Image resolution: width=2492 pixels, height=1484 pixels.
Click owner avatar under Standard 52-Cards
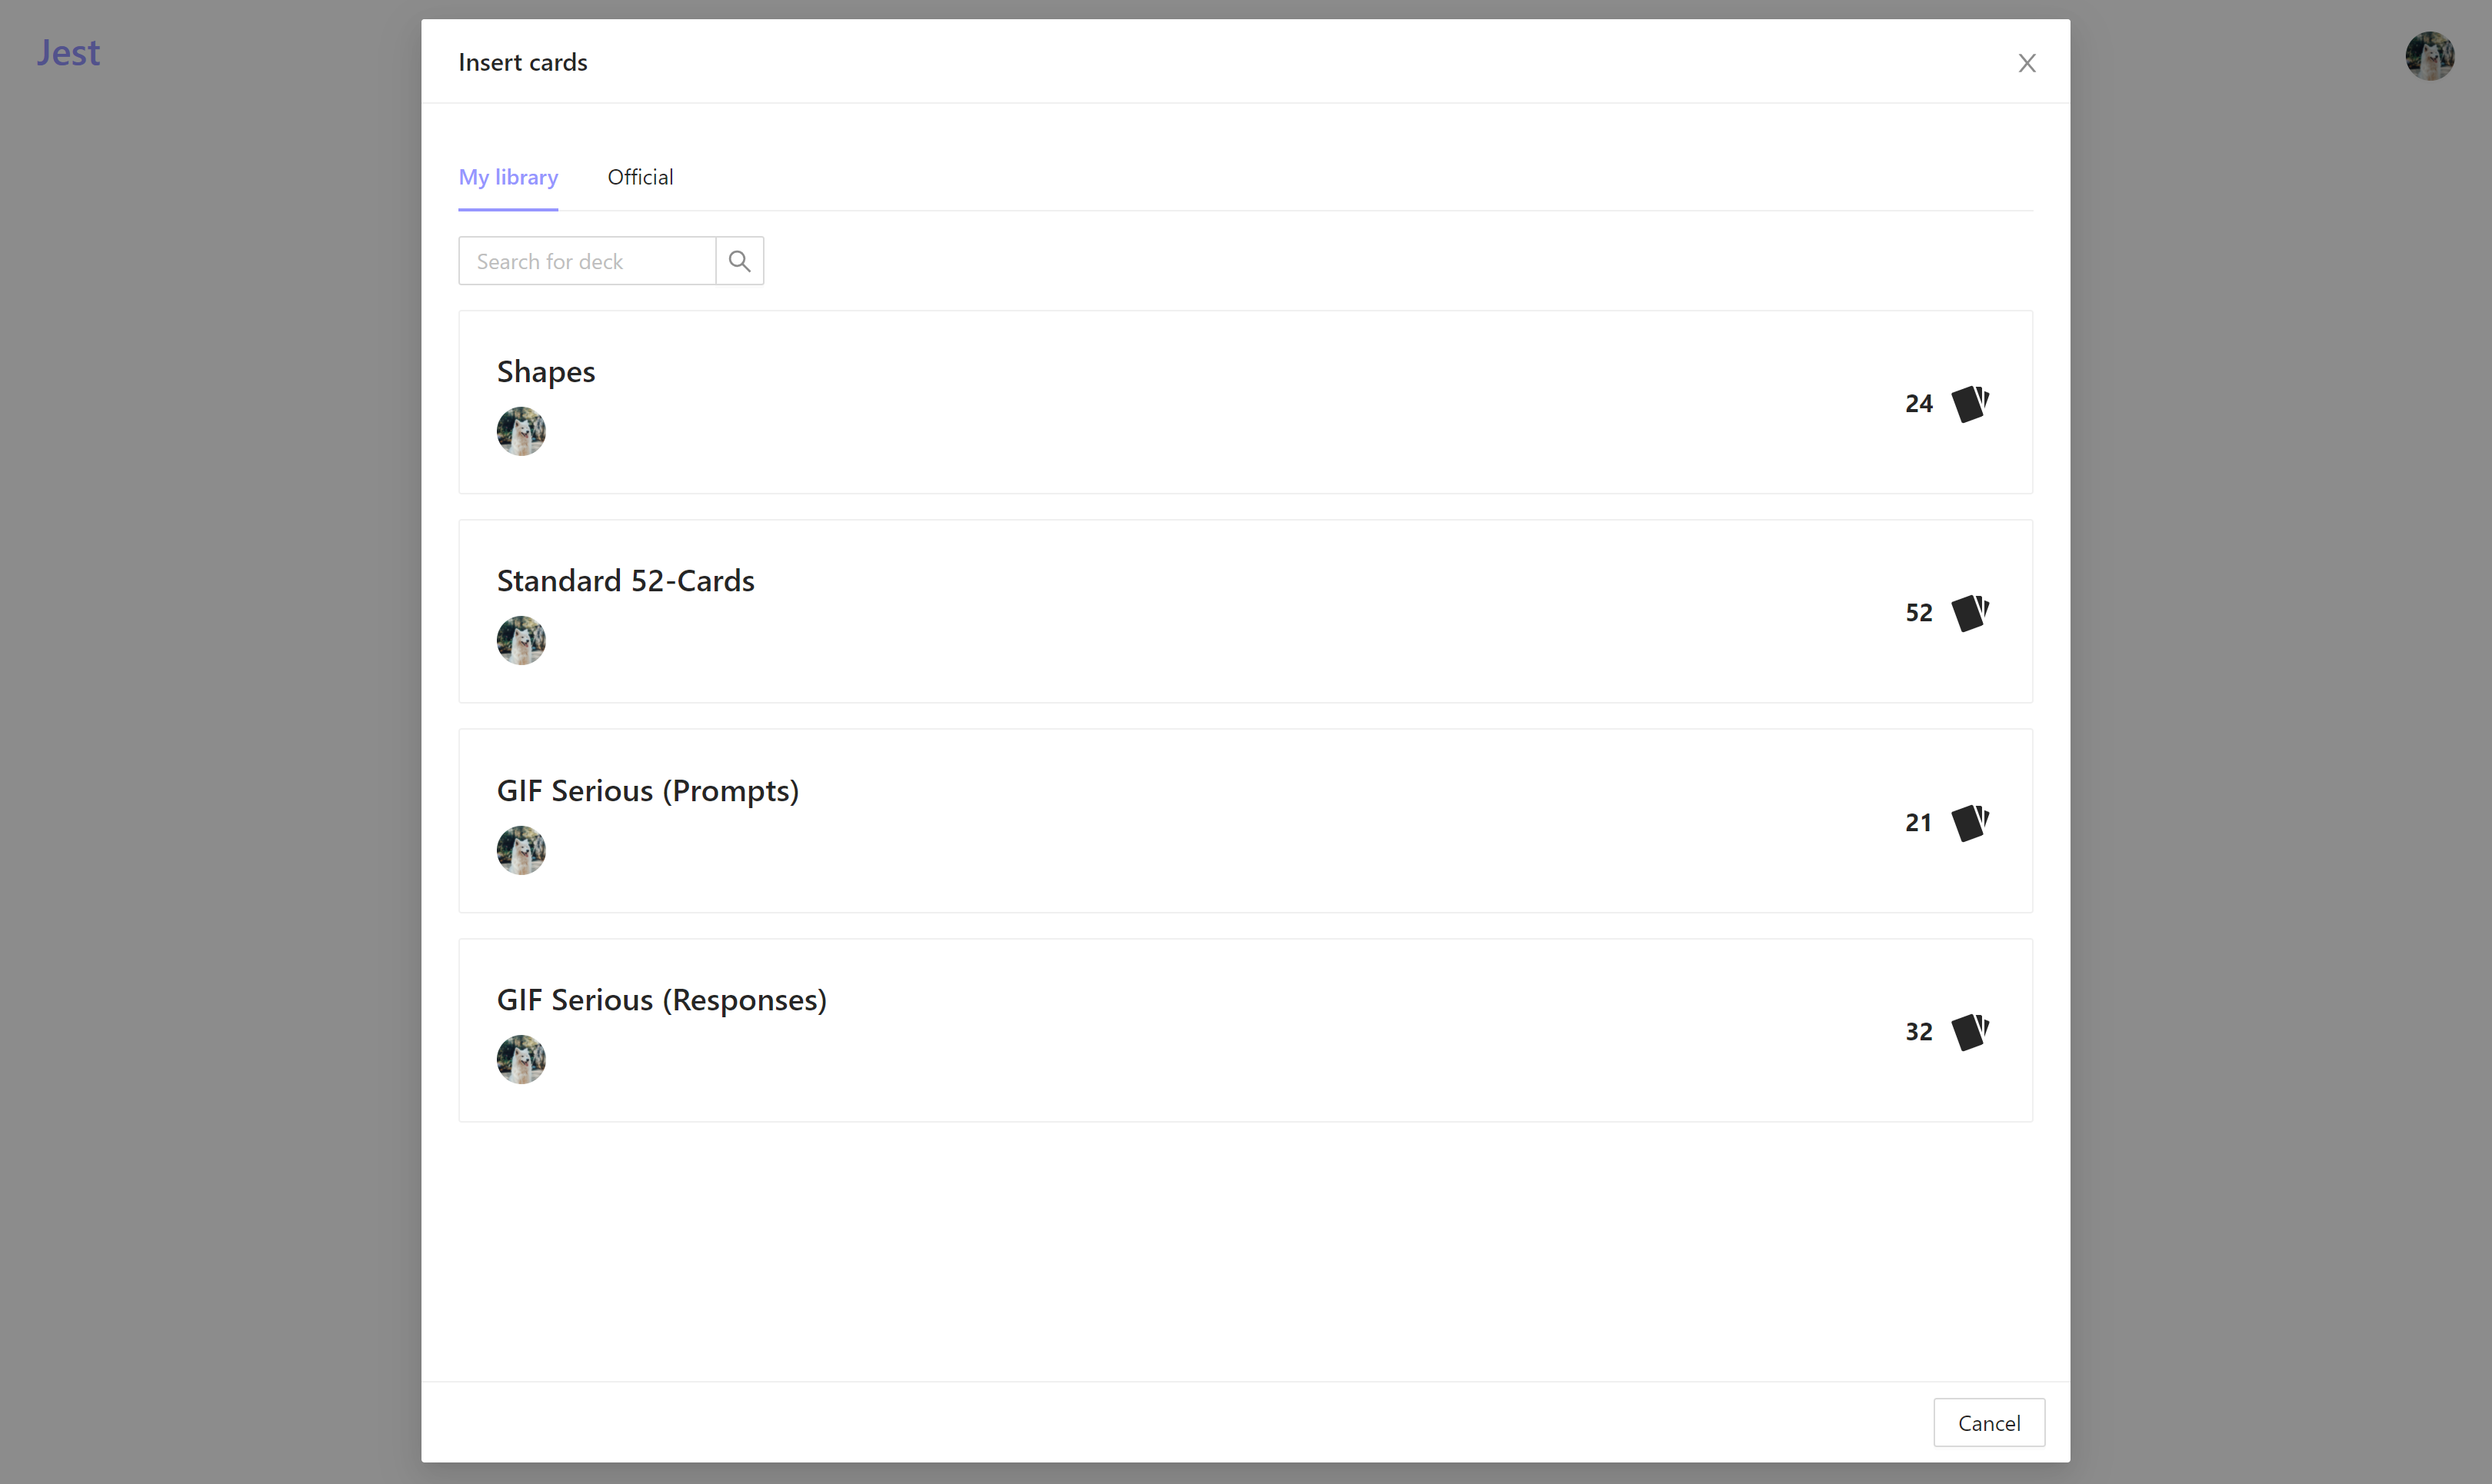click(521, 640)
